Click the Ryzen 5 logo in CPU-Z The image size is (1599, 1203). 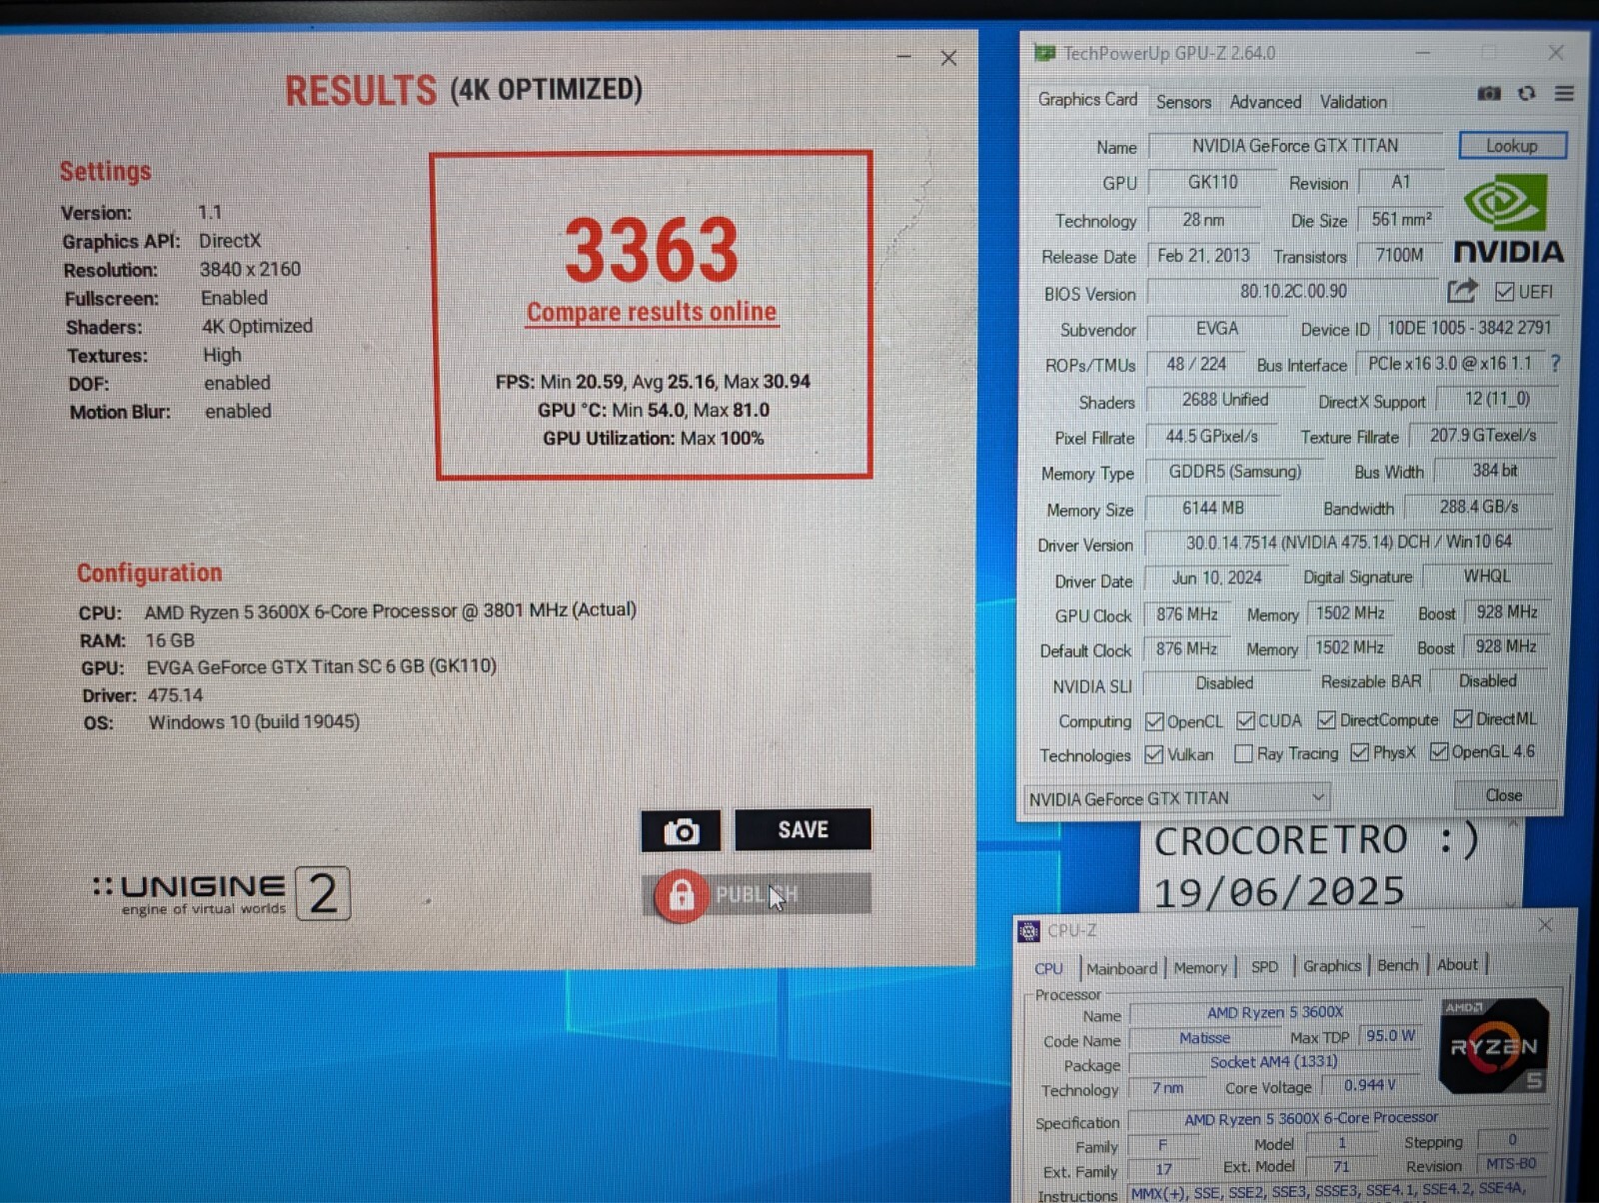click(x=1494, y=1045)
